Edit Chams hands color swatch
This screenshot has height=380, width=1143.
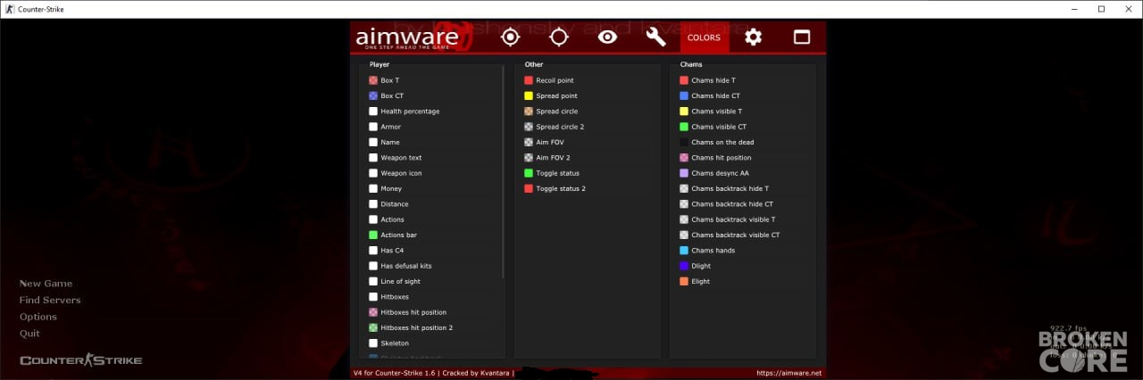tap(684, 251)
